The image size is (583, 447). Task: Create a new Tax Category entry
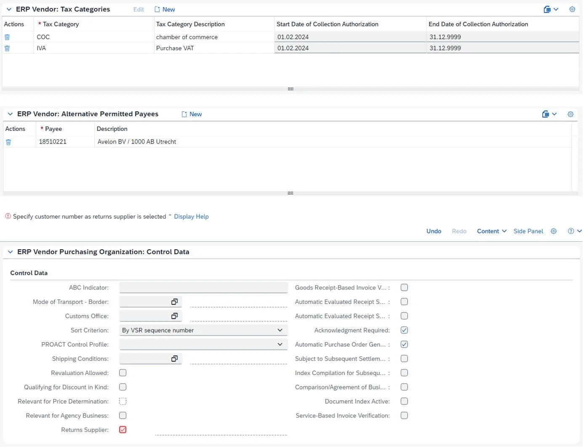coord(165,9)
